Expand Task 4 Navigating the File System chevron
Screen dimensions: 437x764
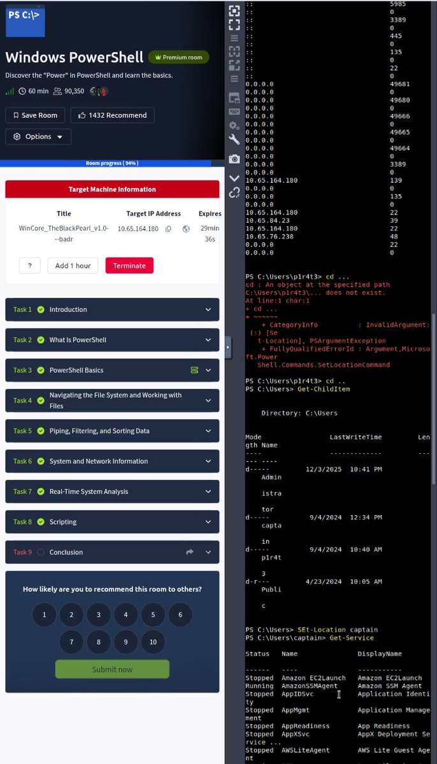[208, 400]
